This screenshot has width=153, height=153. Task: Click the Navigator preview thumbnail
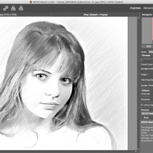pyautogui.click(x=147, y=31)
